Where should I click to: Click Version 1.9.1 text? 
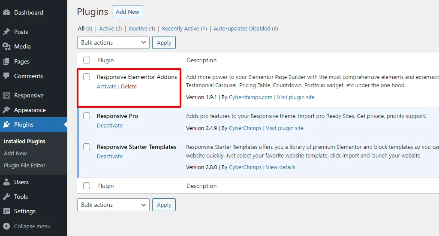[x=201, y=97]
